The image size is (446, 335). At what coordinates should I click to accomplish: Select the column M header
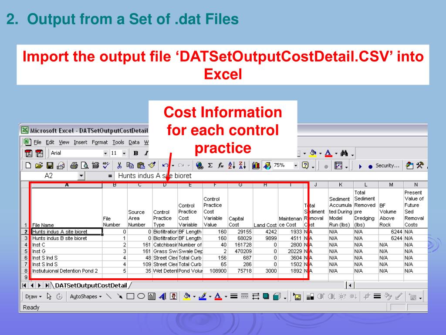coord(391,185)
